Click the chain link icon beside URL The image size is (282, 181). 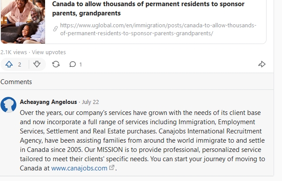(x=55, y=29)
